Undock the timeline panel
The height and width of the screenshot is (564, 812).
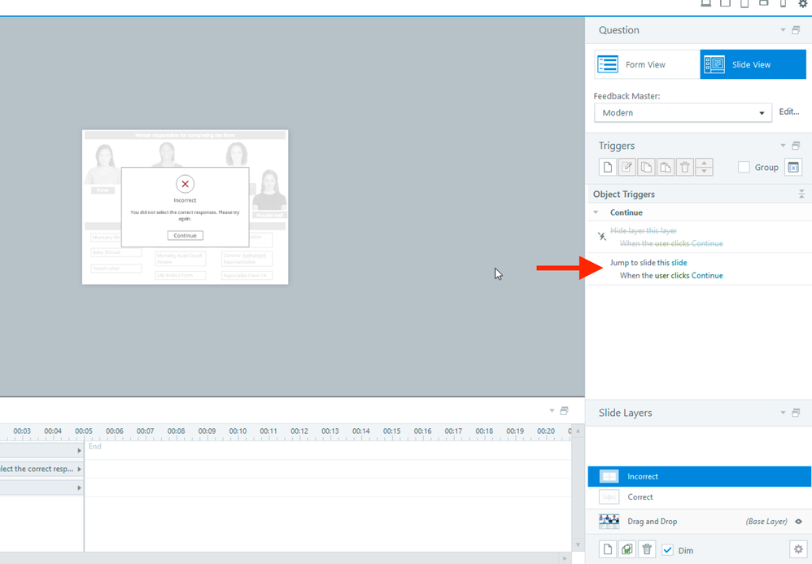(x=565, y=411)
